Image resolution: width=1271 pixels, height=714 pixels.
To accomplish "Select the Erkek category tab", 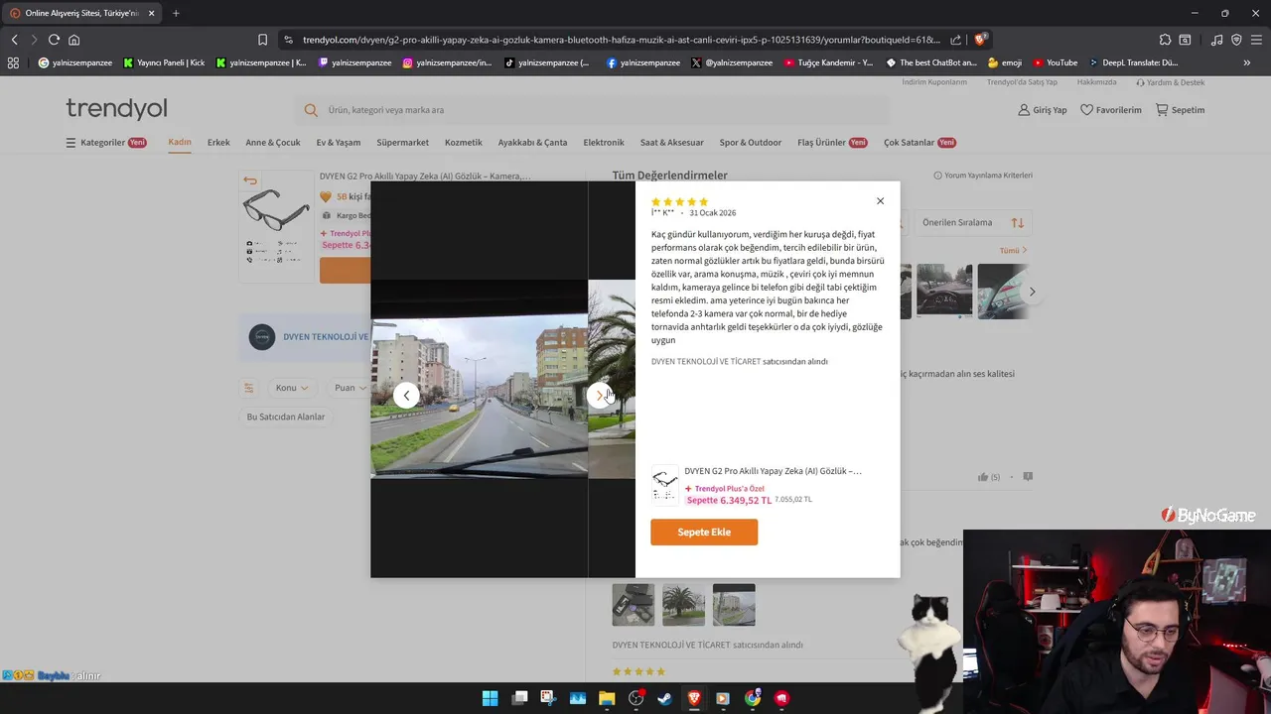I will click(x=218, y=143).
